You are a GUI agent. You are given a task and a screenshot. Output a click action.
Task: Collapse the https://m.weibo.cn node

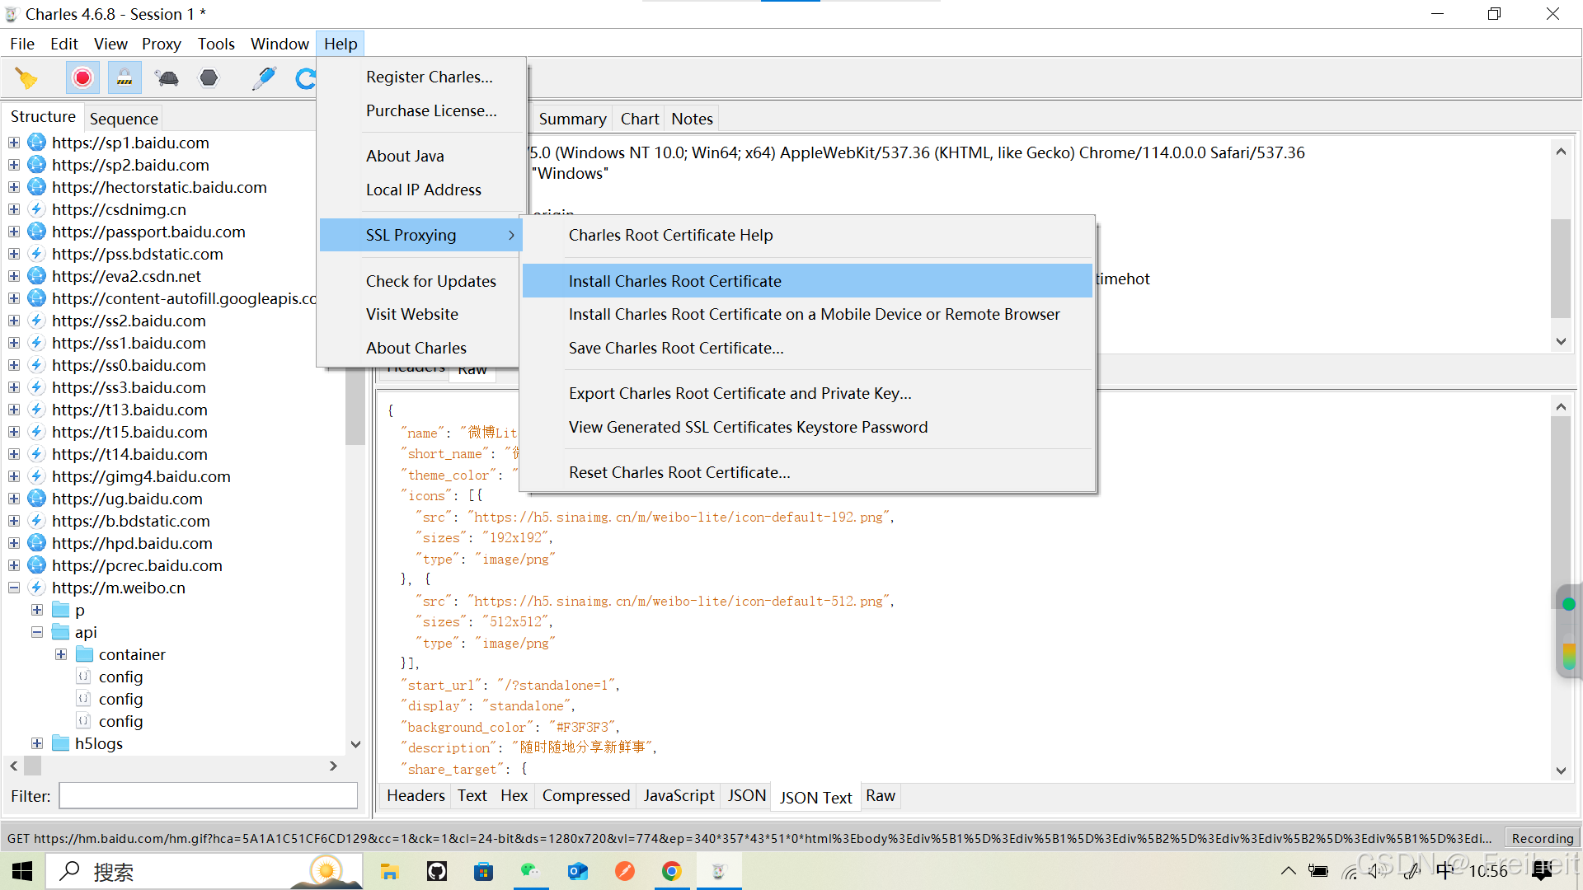(x=14, y=588)
